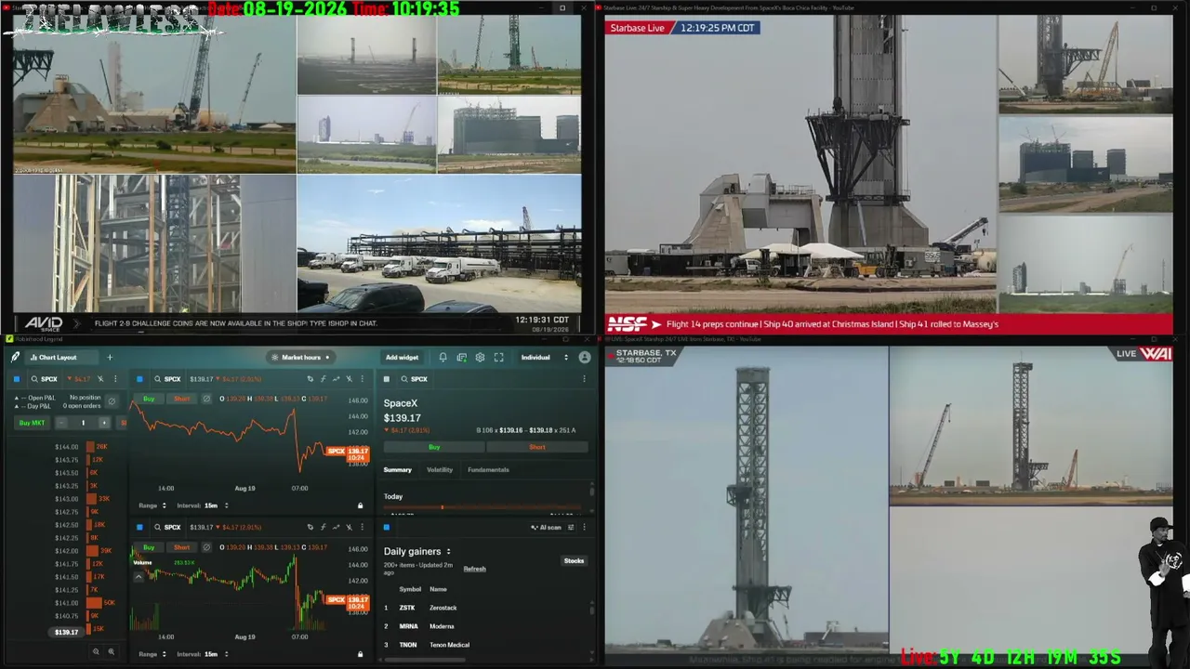Screen dimensions: 1190x669
Task: Open the messages icon beside the bell
Action: pos(461,357)
